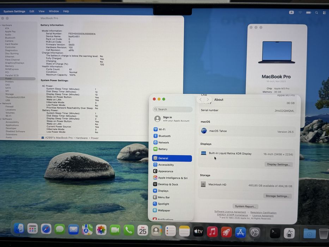Image resolution: width=329 pixels, height=247 pixels.
Task: Open Control Center in the menu bar
Action: pyautogui.click(x=324, y=13)
